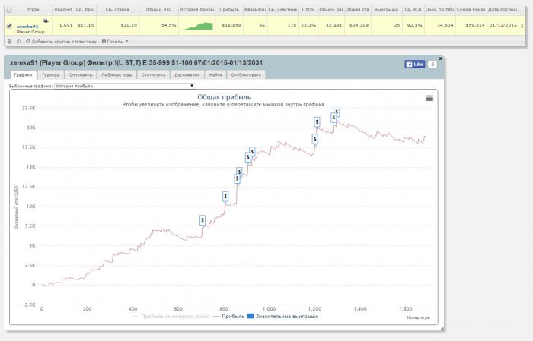
Task: Switch to the 'Любимые игры' tab
Action: coord(116,75)
